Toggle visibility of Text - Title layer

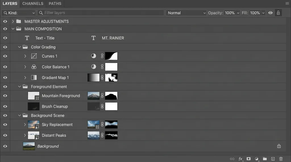5,38
